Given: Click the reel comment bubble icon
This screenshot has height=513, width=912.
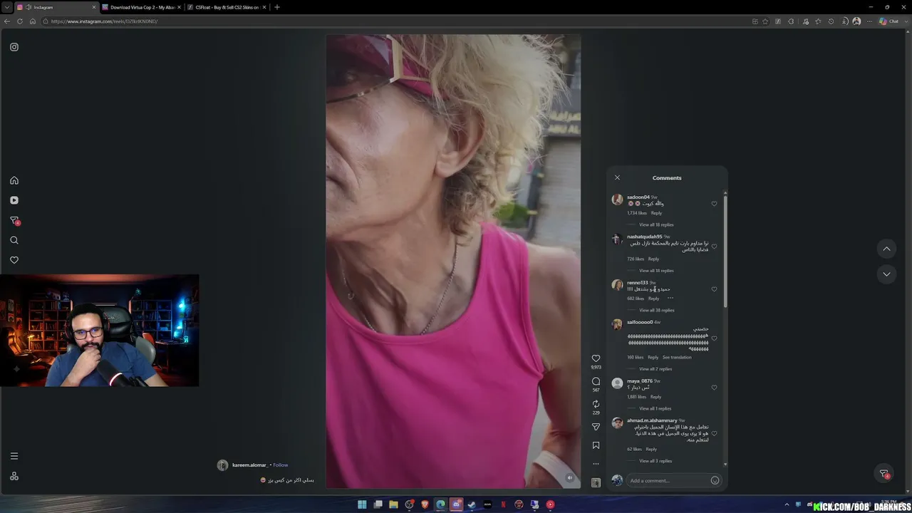Looking at the screenshot, I should tap(596, 381).
